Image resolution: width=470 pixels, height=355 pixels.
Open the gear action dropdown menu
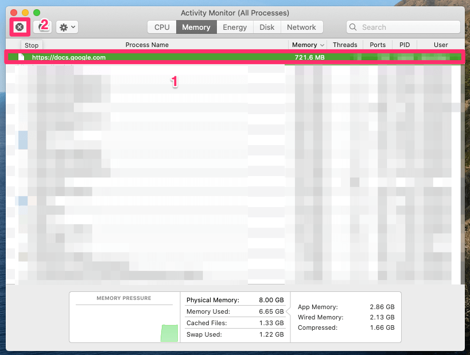[67, 28]
